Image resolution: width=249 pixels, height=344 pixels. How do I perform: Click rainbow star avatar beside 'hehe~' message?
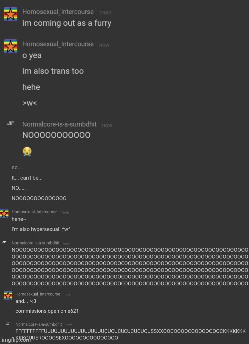[x=4, y=213]
